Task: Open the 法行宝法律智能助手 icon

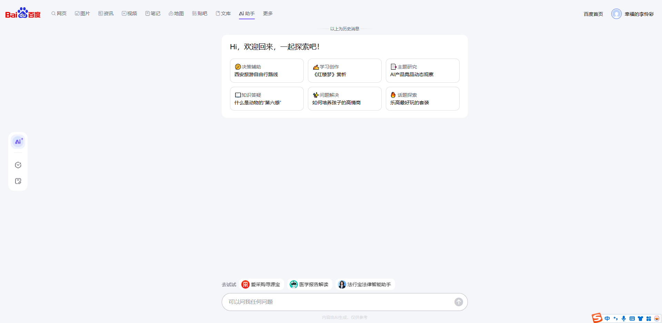Action: 342,284
